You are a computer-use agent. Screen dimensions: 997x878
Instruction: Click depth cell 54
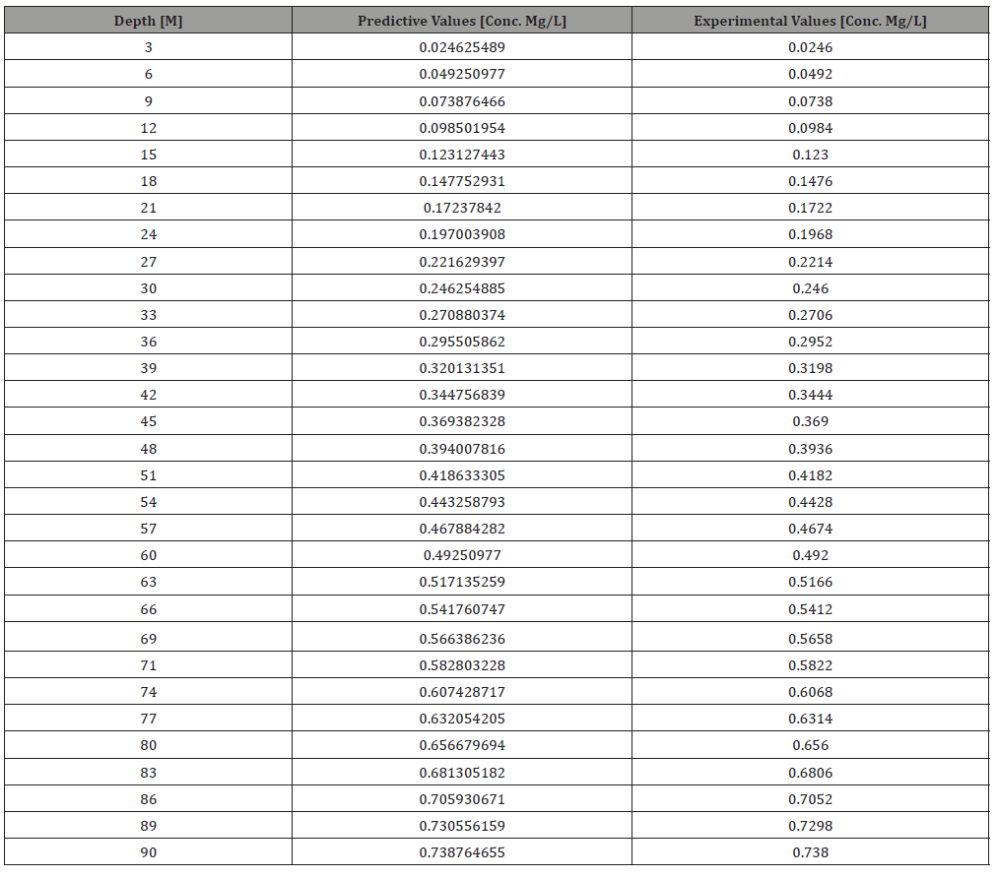[x=148, y=503]
